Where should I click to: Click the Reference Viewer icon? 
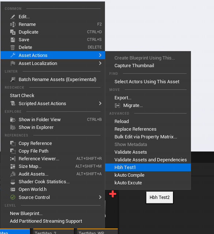click(13, 159)
